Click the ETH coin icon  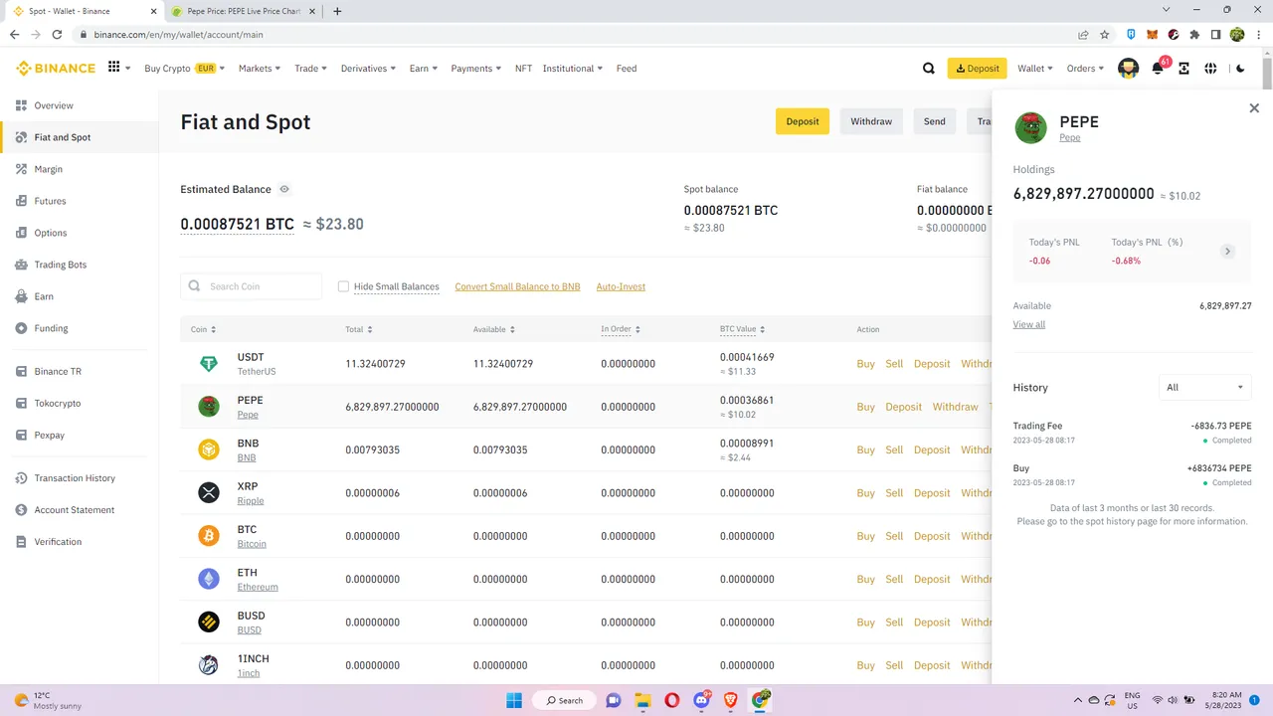click(x=208, y=579)
